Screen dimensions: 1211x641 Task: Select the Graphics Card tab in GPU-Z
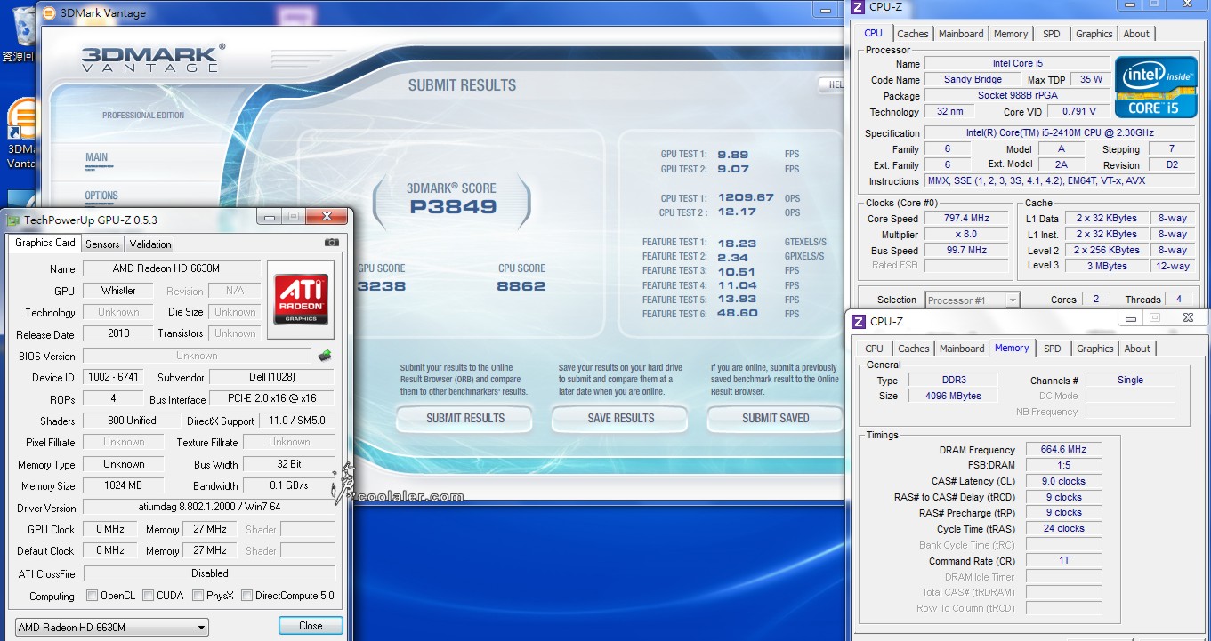coord(45,243)
